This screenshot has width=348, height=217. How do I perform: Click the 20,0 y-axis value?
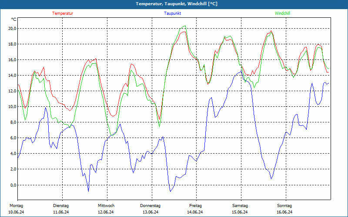click(x=12, y=29)
